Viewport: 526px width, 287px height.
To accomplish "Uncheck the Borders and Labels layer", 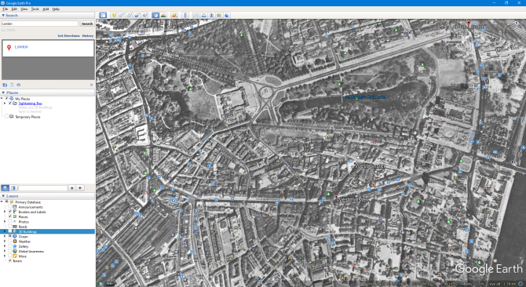I will click(x=10, y=212).
